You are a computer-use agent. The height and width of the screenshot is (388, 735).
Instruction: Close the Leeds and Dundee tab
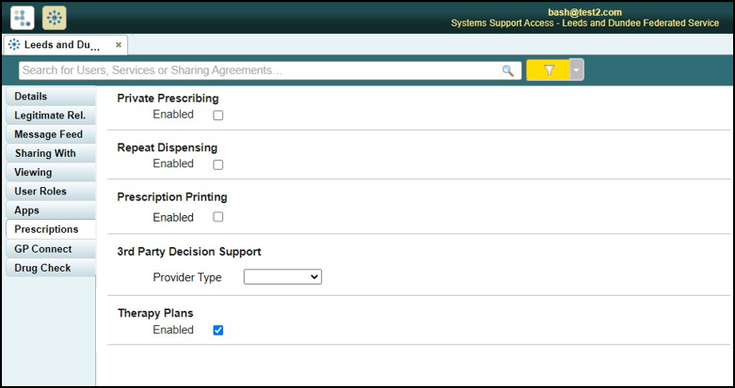pos(118,45)
